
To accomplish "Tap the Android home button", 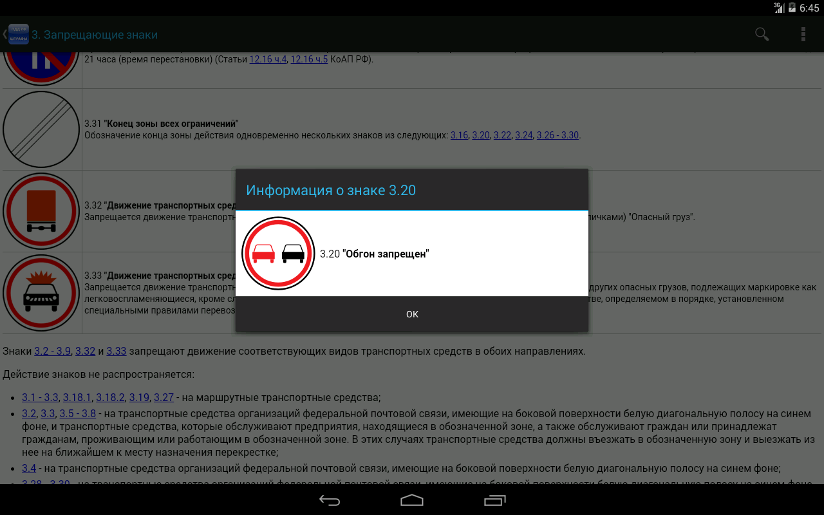I will pyautogui.click(x=412, y=500).
